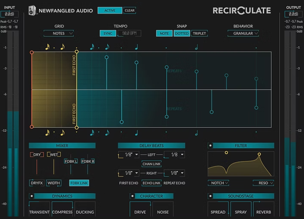The width and height of the screenshot is (304, 219).
Task: Select the notch filter node on curve
Action: [226, 153]
